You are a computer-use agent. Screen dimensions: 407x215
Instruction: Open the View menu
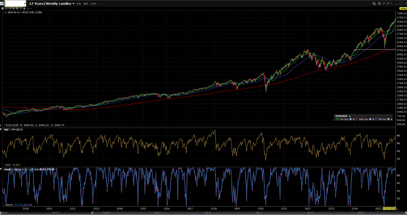(x=93, y=4)
